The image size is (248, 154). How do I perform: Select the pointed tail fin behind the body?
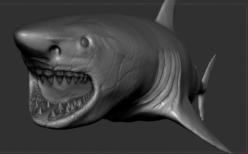pos(205,87)
